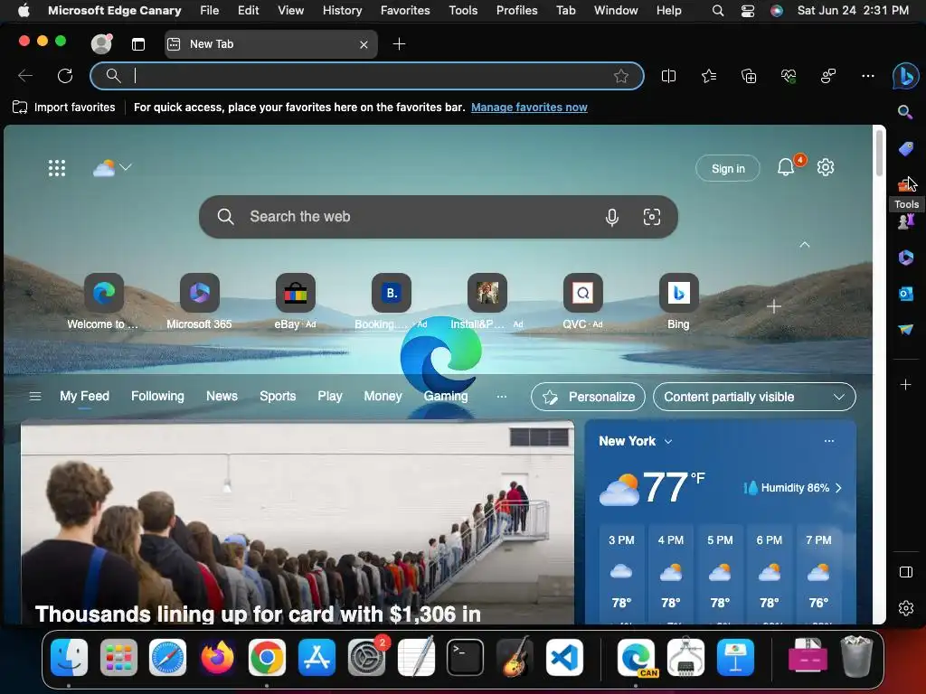Open the Settings and more menu

(867, 76)
